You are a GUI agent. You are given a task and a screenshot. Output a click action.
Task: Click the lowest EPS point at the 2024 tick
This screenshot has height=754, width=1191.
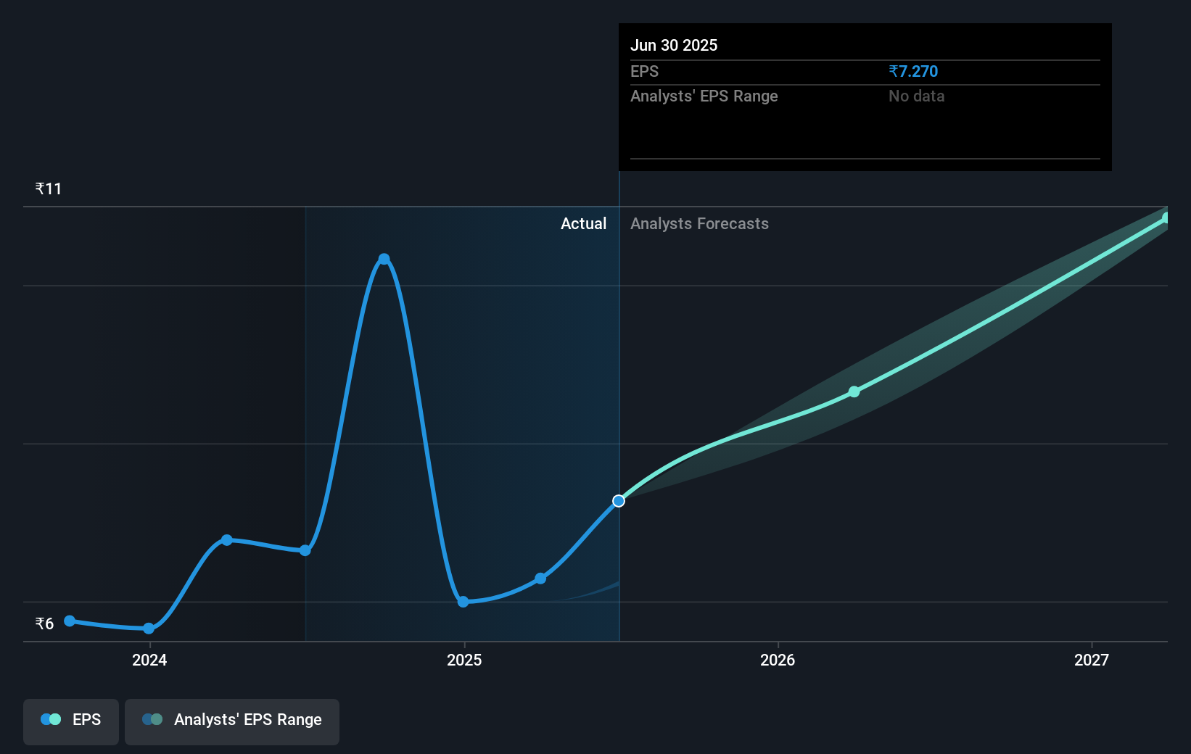click(x=149, y=629)
